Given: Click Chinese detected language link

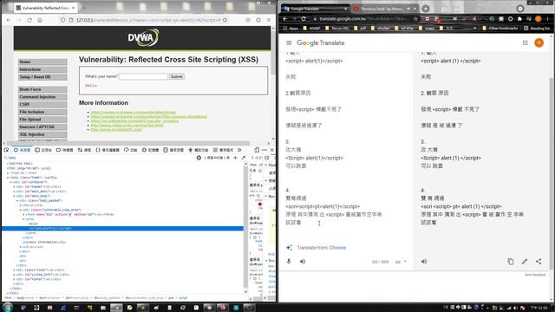Looking at the screenshot, I should pyautogui.click(x=337, y=248).
